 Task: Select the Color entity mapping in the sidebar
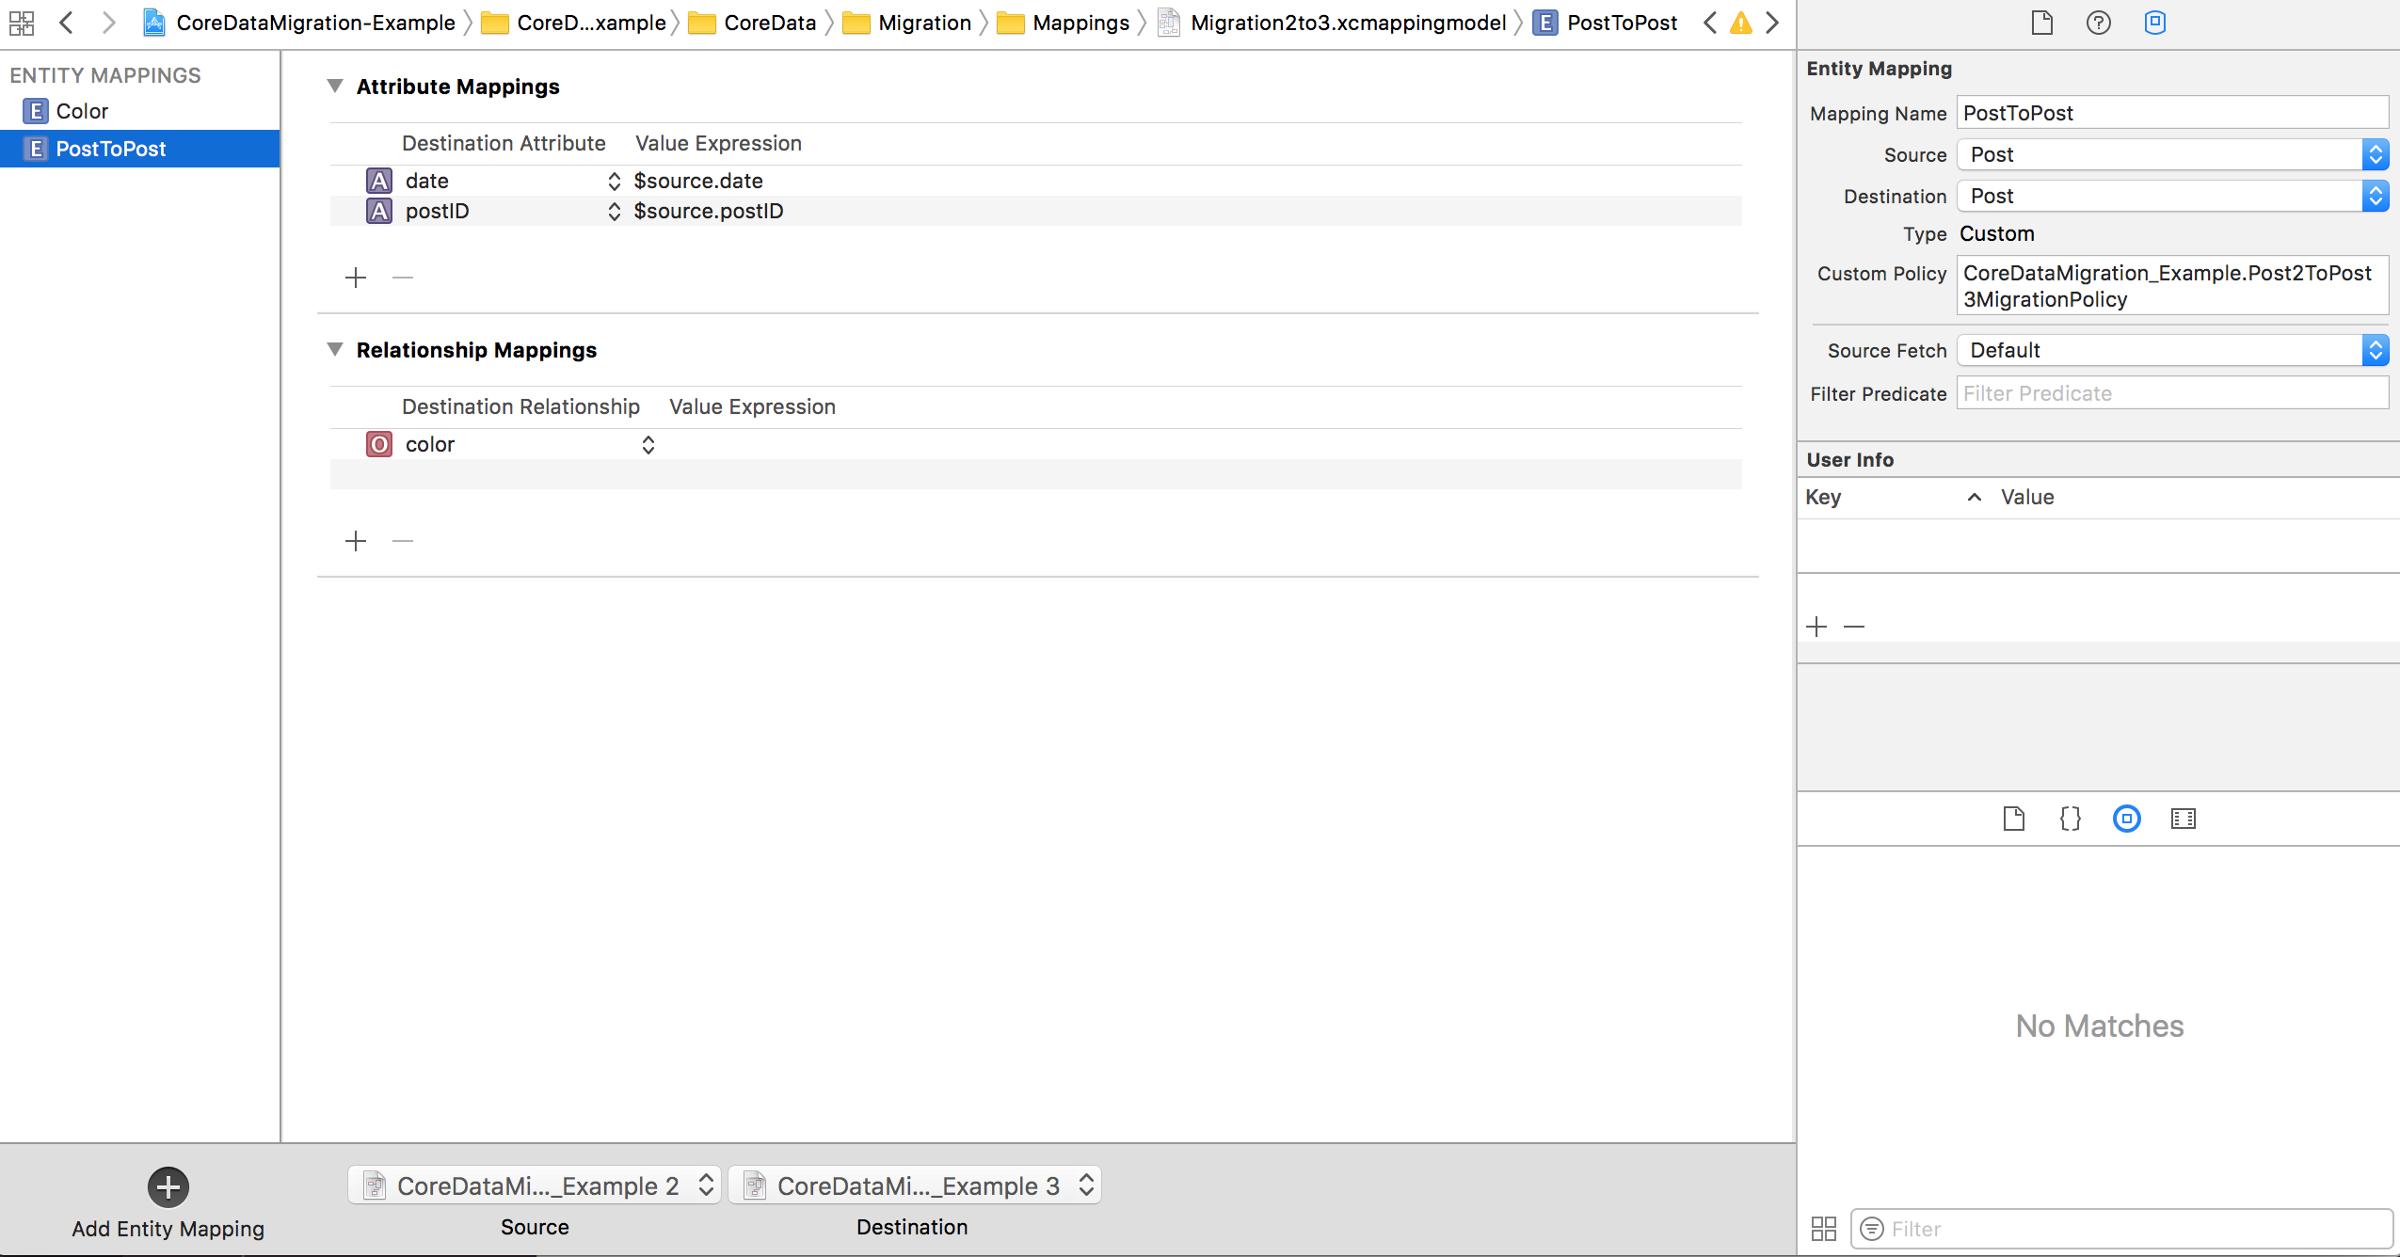pyautogui.click(x=83, y=110)
